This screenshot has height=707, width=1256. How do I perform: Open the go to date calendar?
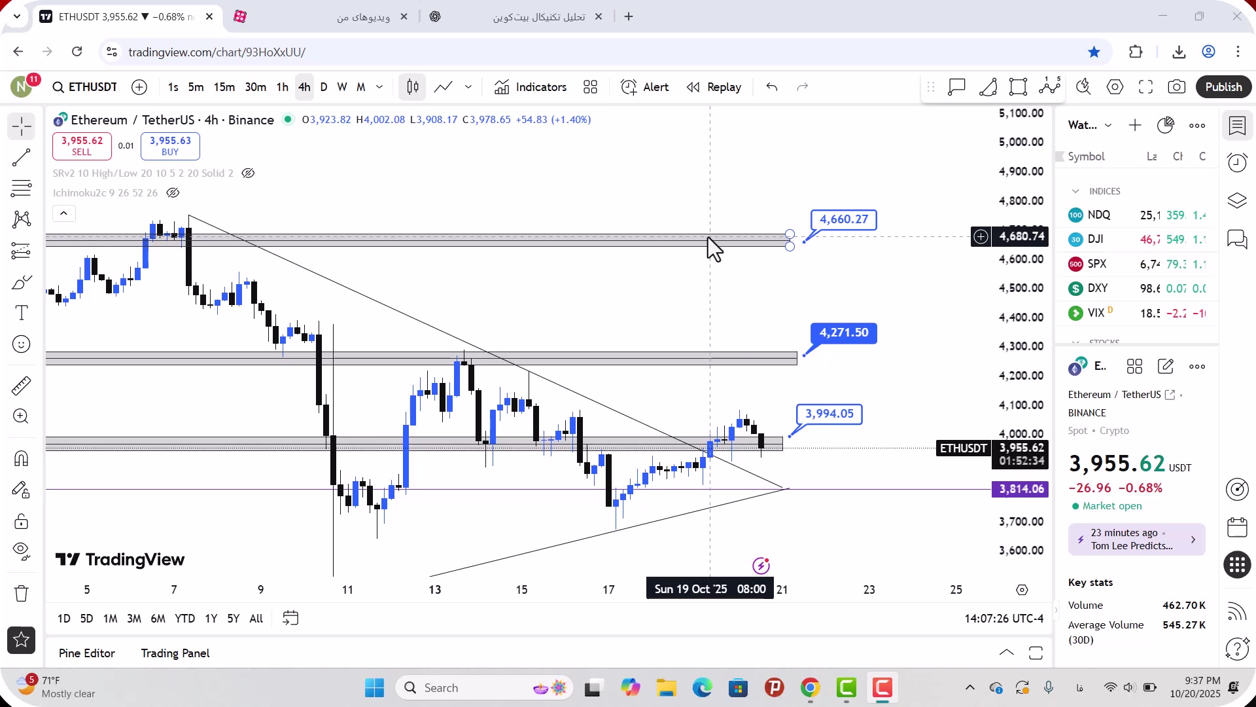pos(290,619)
